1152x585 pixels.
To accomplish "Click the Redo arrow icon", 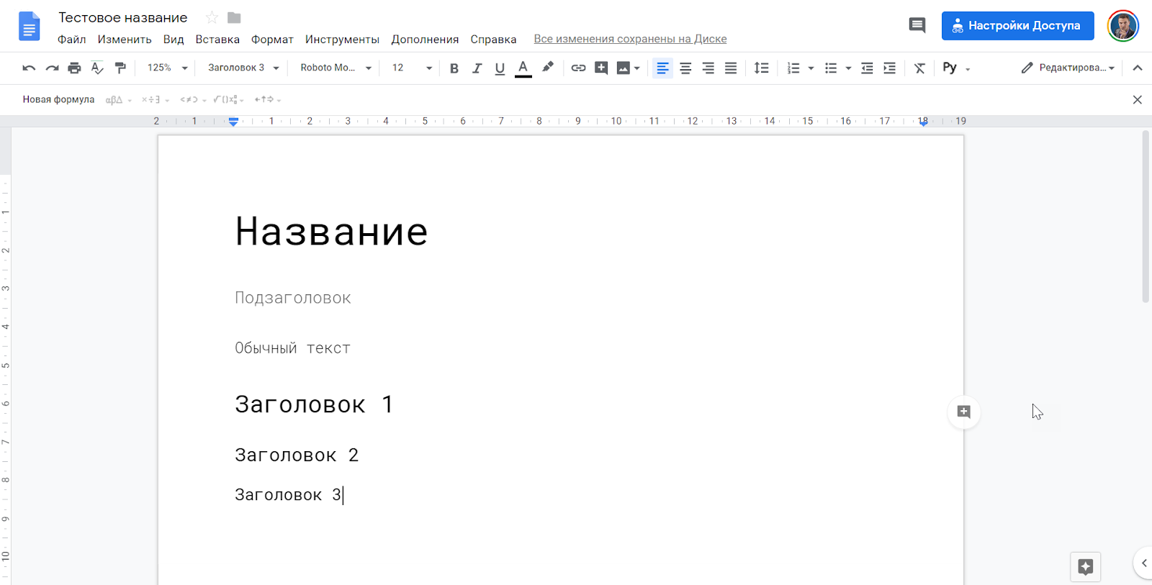I will point(52,68).
